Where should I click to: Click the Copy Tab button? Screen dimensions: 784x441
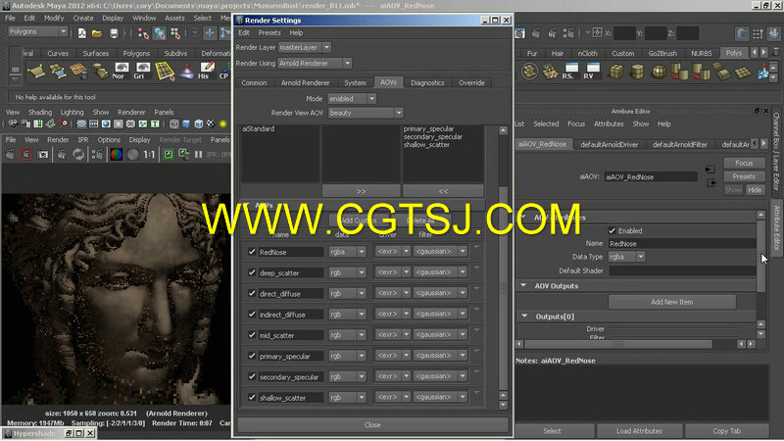[x=726, y=431]
